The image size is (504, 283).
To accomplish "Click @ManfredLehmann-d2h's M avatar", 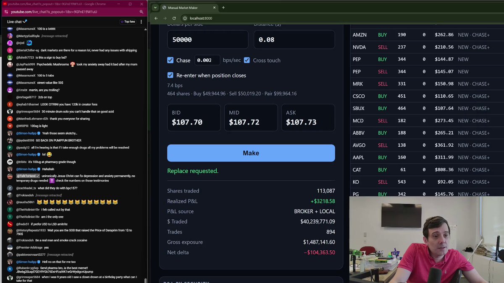I will pyautogui.click(x=10, y=119).
